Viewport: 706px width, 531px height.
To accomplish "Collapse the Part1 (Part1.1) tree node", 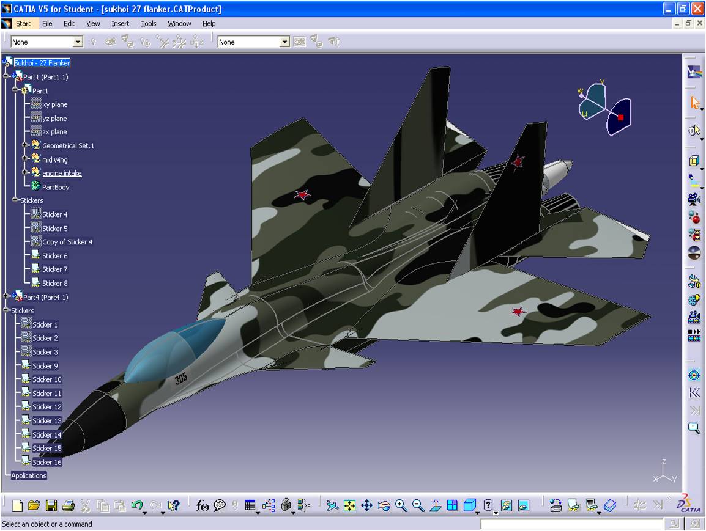I will click(x=6, y=76).
